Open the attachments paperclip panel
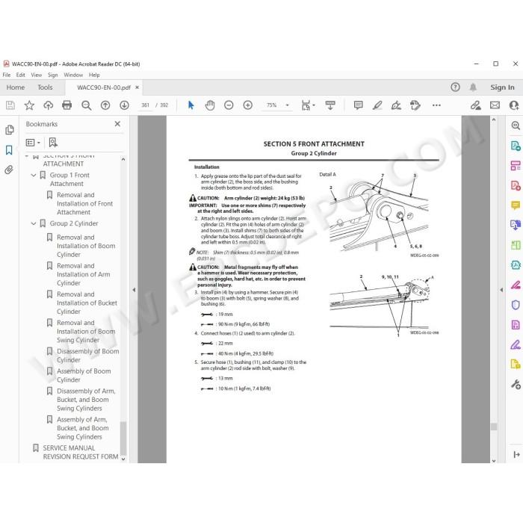Viewport: 523px width, 523px height. coord(9,170)
